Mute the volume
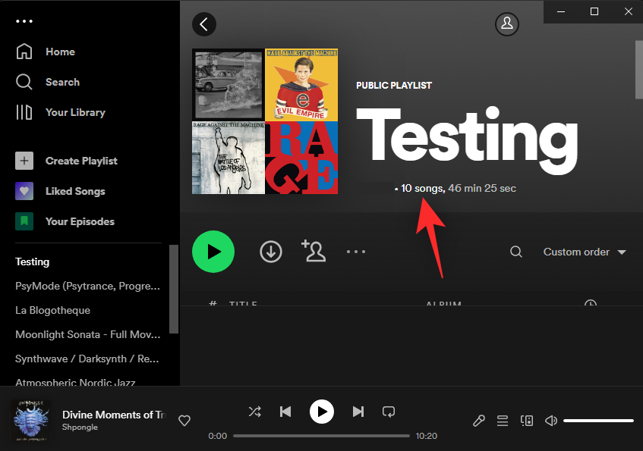The image size is (643, 451). click(551, 421)
